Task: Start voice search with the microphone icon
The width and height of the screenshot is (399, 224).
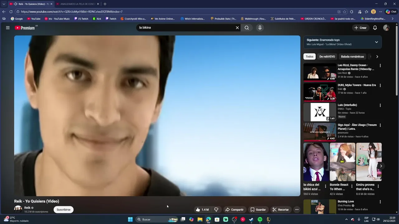Action: pos(260,28)
